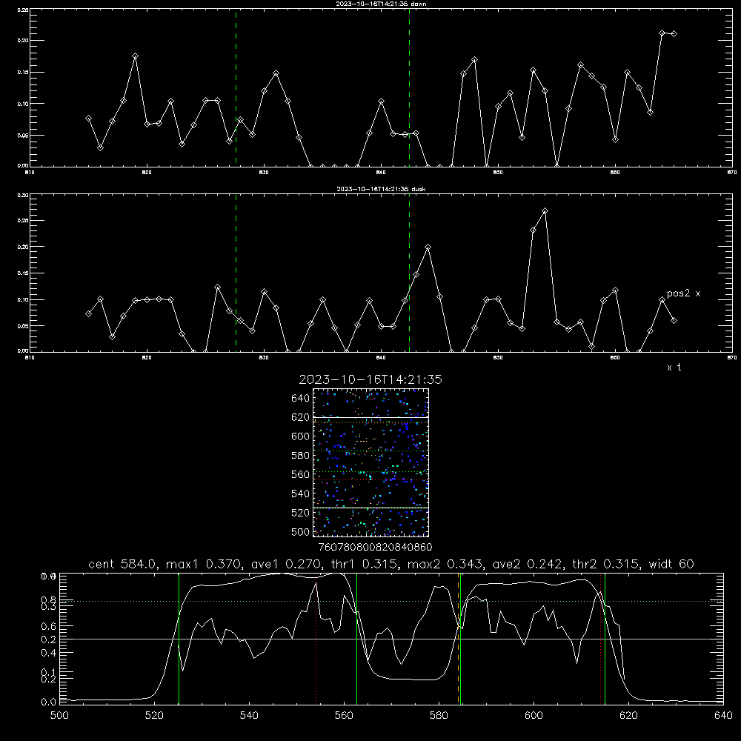Click the green dashed line near 842 in dusk plot

click(x=409, y=273)
